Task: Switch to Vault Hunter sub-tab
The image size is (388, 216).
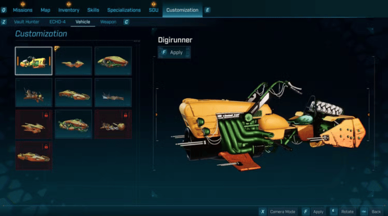Action: tap(26, 22)
